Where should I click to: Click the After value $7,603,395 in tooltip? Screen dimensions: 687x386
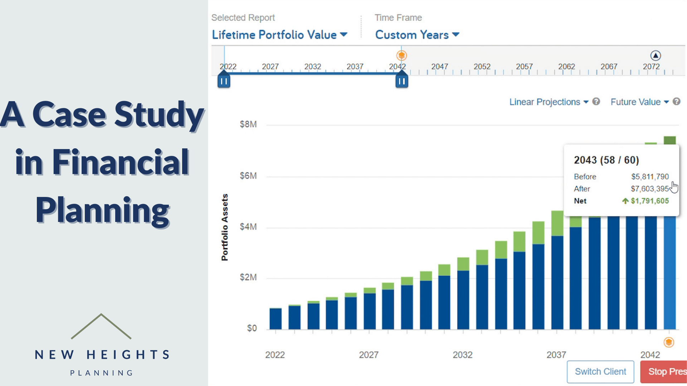650,189
